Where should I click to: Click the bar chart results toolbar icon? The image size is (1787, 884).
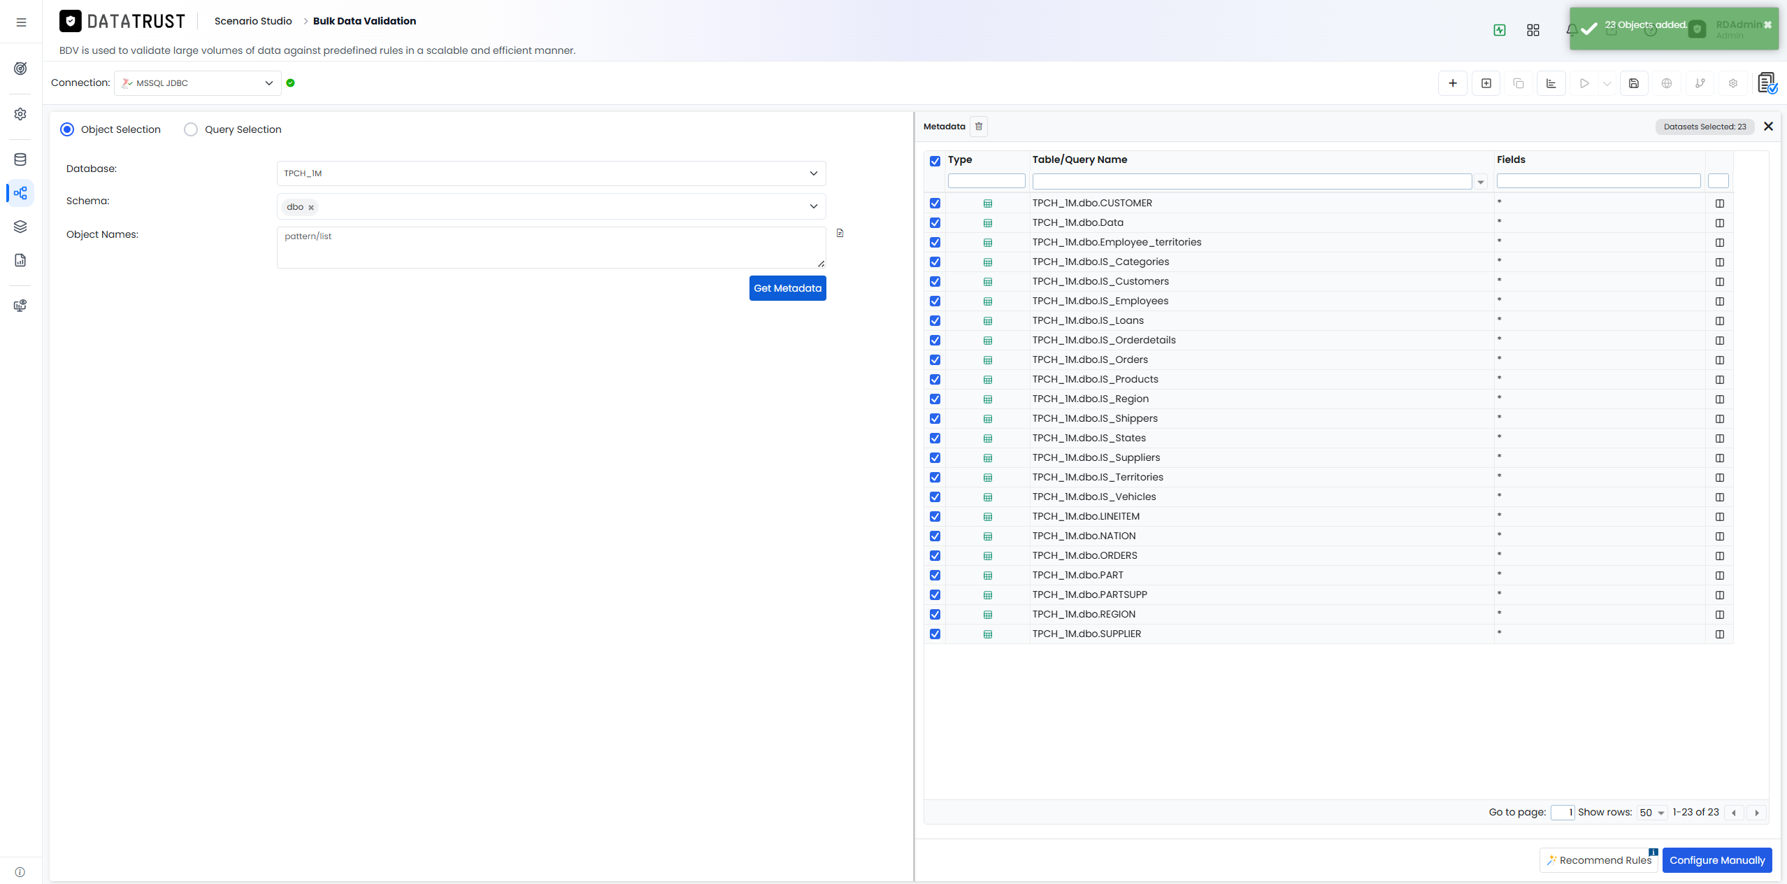(1551, 83)
